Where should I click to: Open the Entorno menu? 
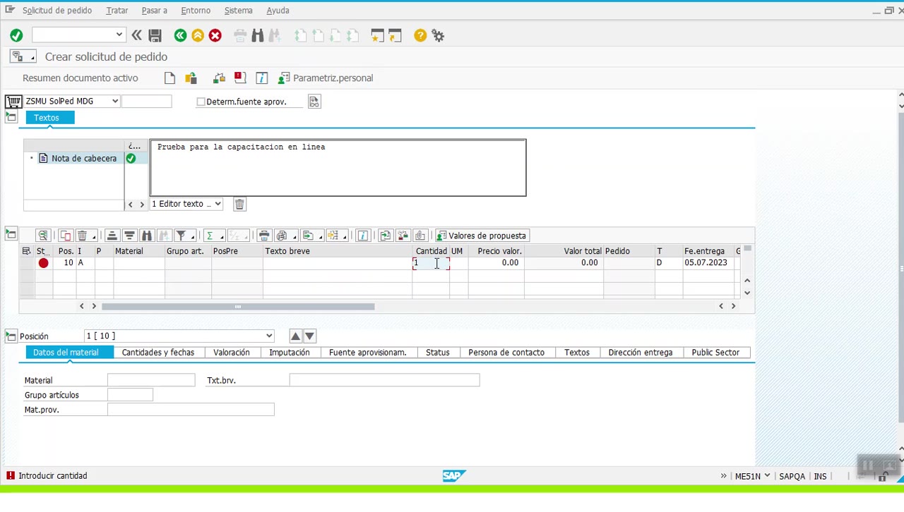click(x=196, y=11)
